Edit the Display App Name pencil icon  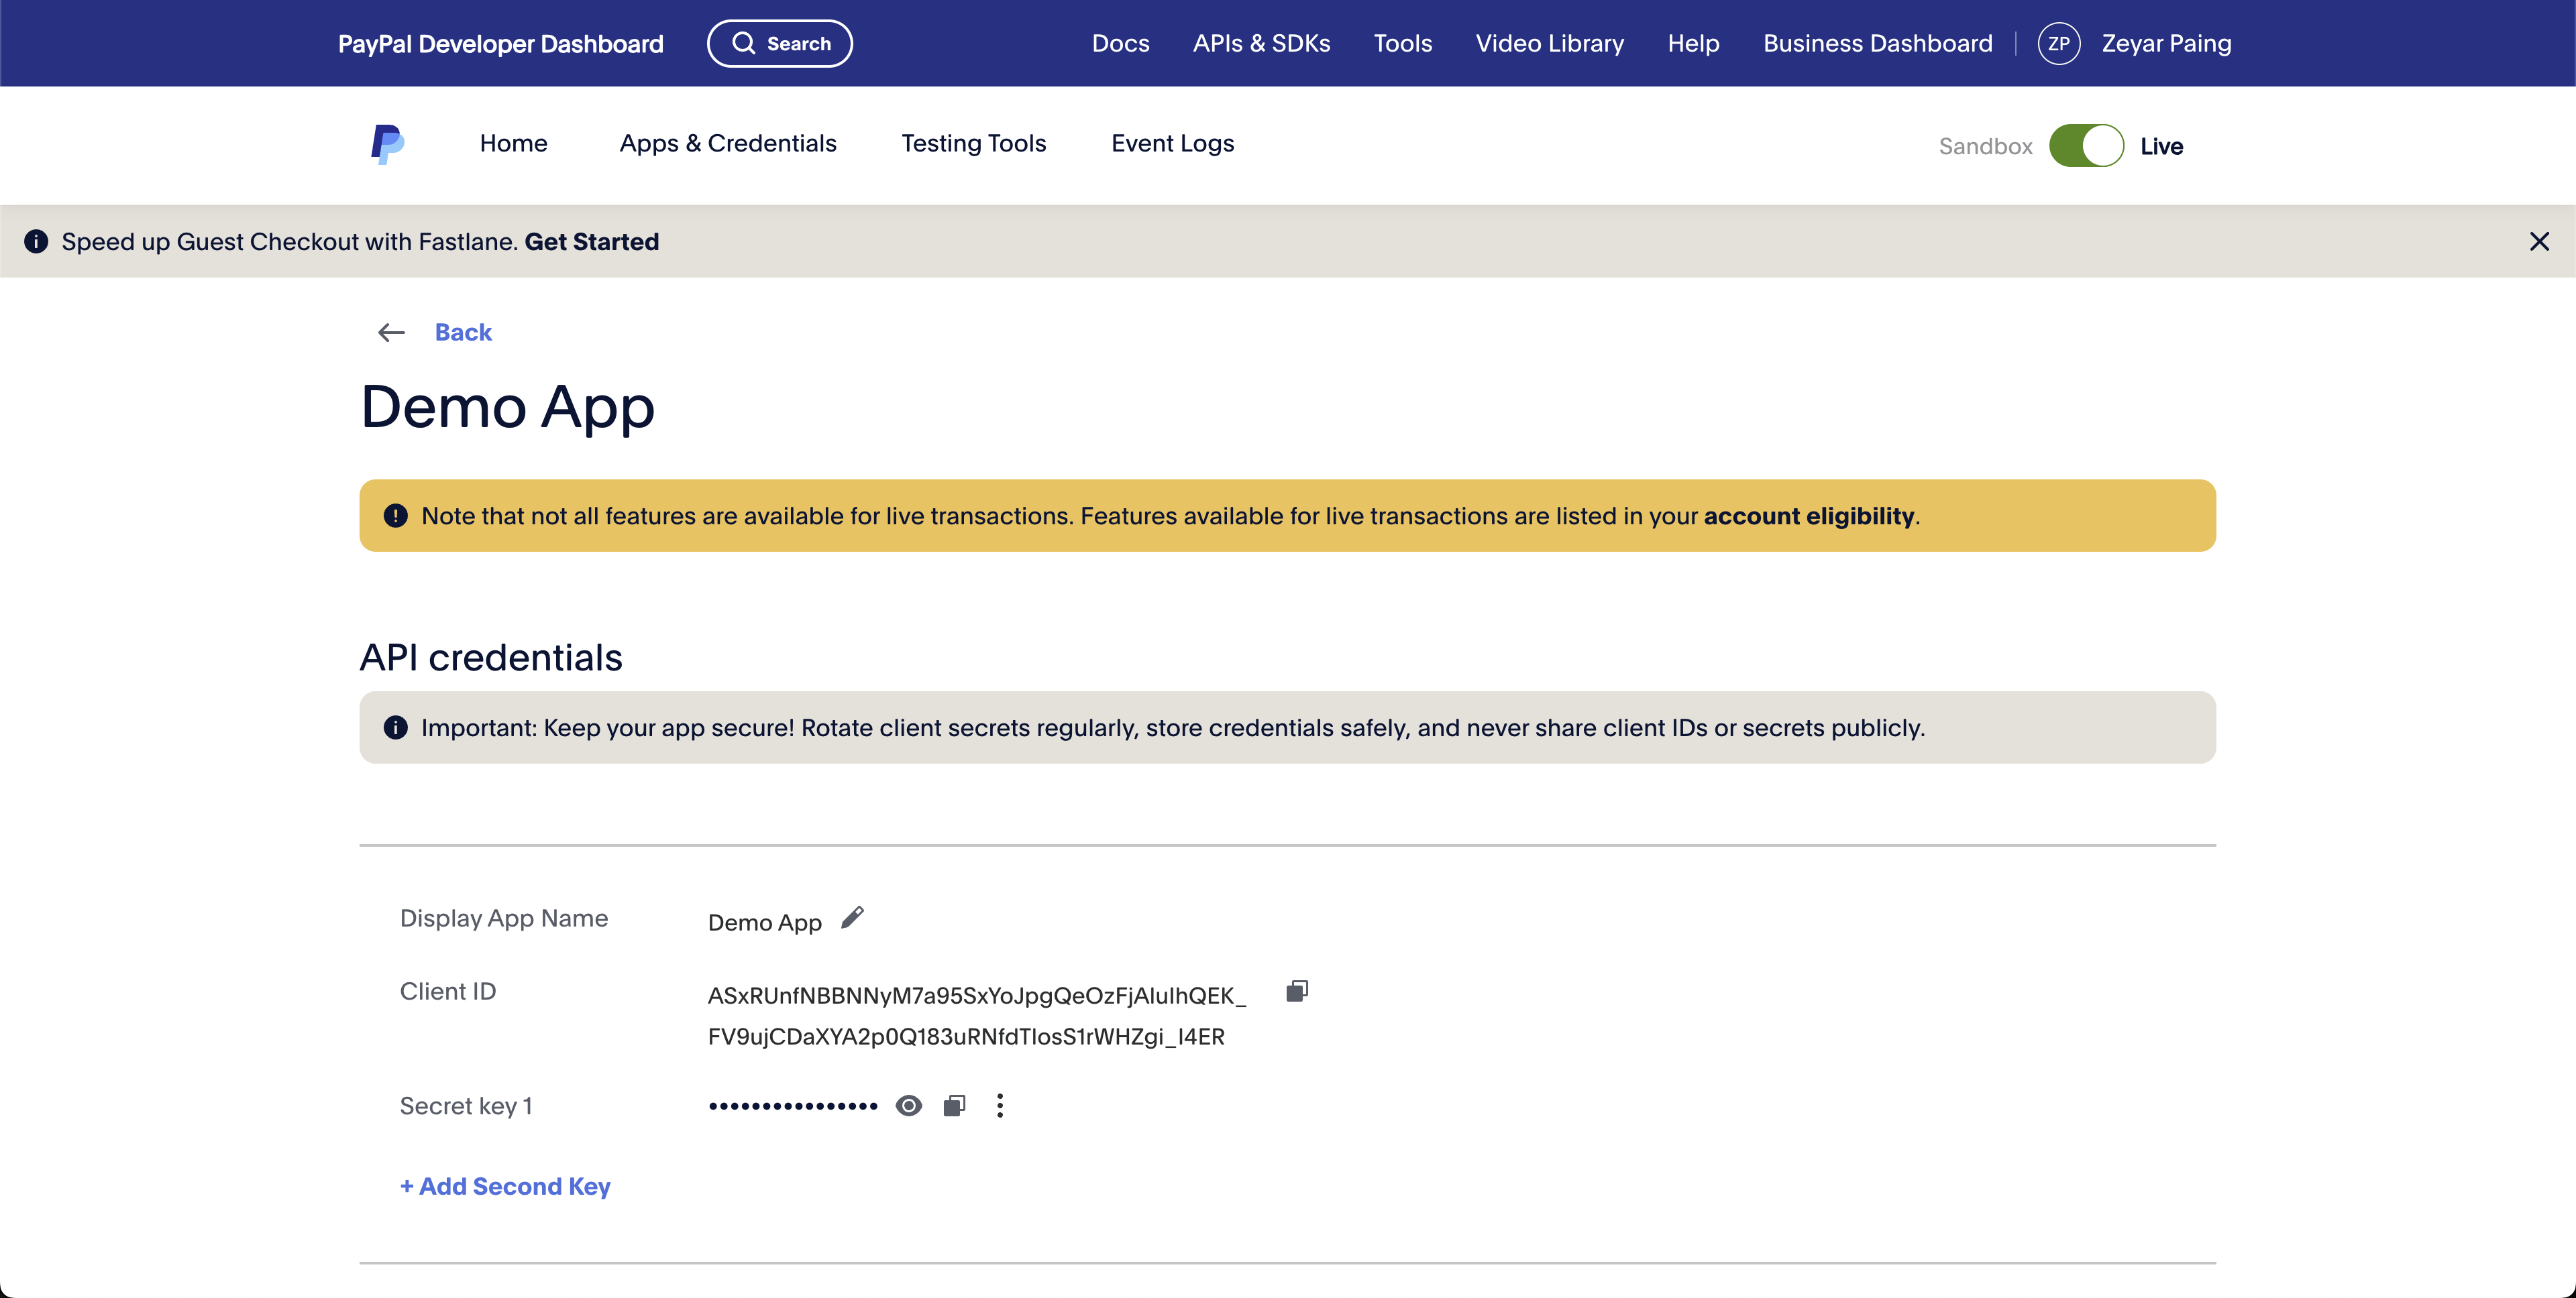(852, 917)
